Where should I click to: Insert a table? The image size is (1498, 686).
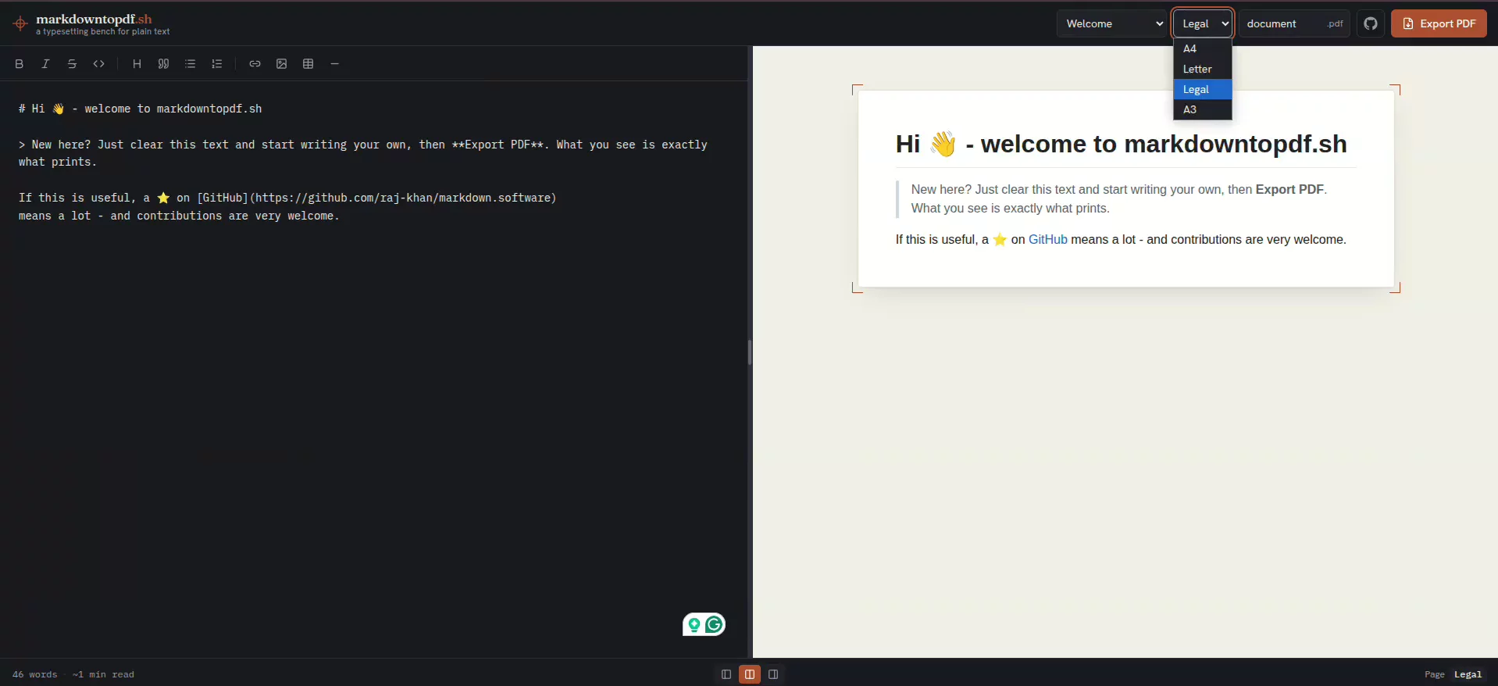click(308, 64)
